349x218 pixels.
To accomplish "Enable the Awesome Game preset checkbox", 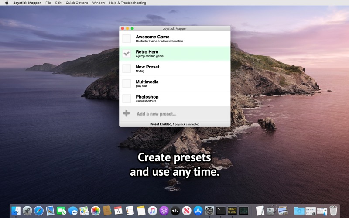I will [x=127, y=38].
